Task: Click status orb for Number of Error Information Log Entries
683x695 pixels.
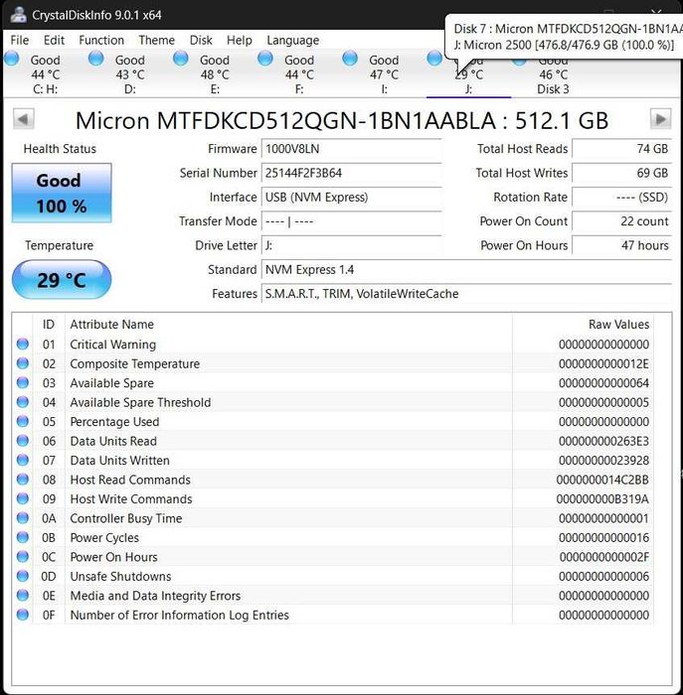Action: tap(23, 615)
